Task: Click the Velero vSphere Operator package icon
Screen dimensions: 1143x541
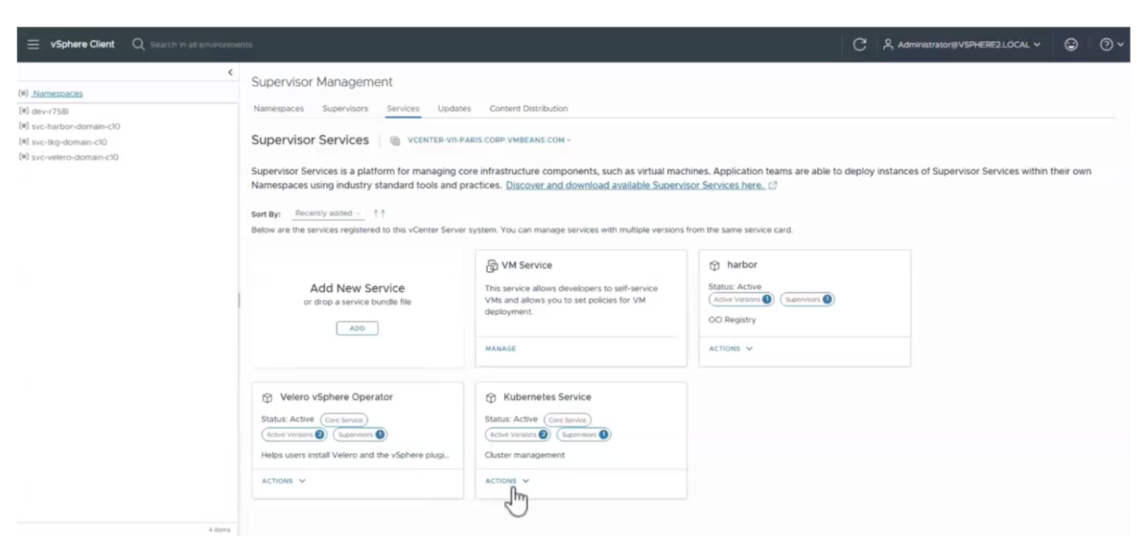Action: 267,398
